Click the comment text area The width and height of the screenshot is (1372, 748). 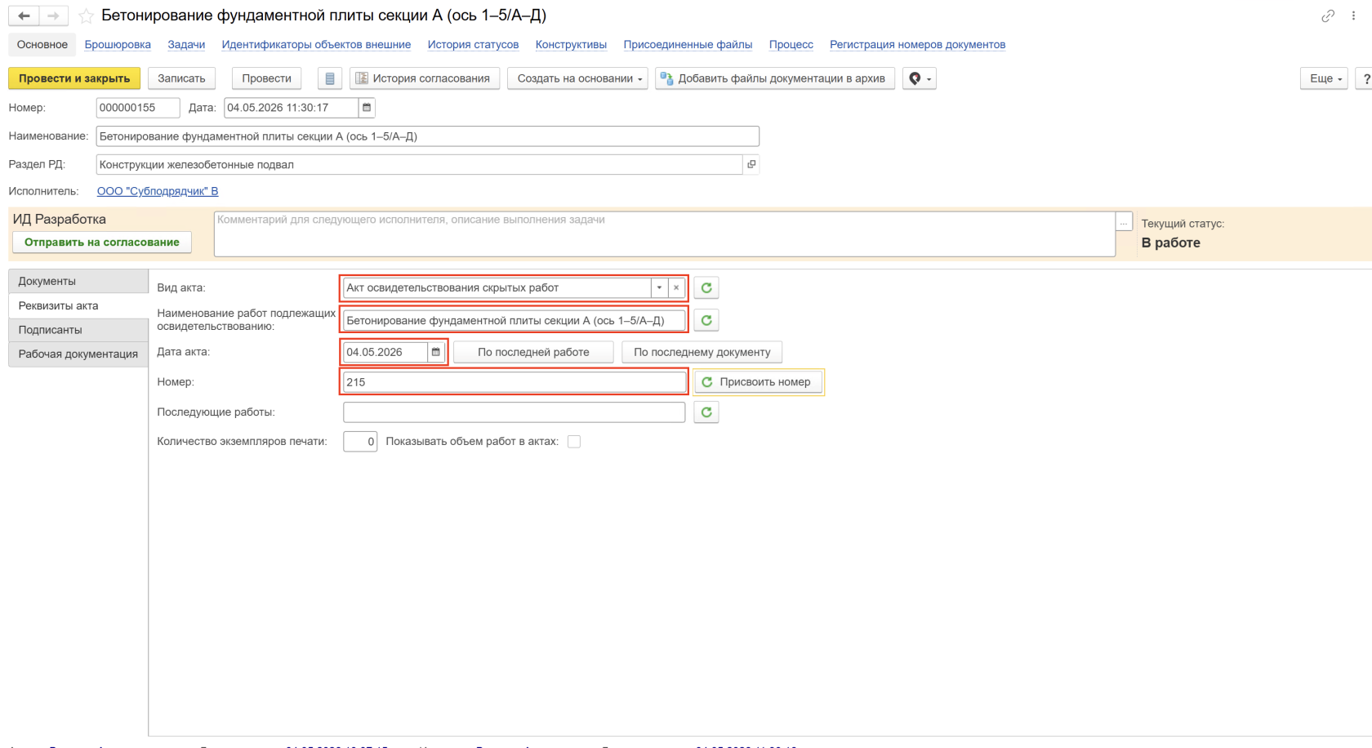point(665,234)
